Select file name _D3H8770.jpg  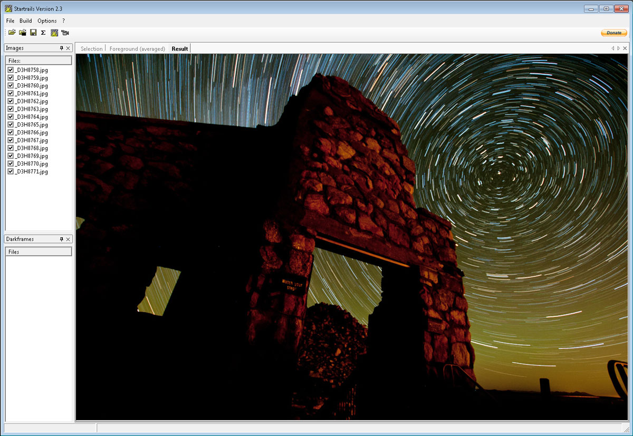pyautogui.click(x=32, y=164)
